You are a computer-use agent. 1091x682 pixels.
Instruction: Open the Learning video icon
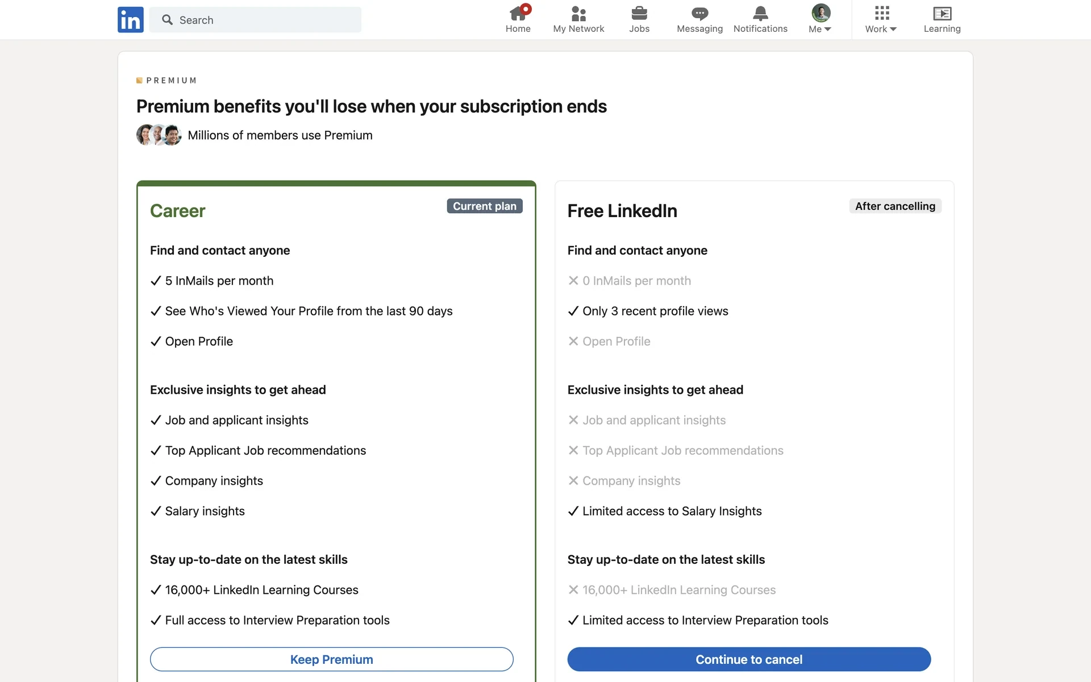point(942,13)
